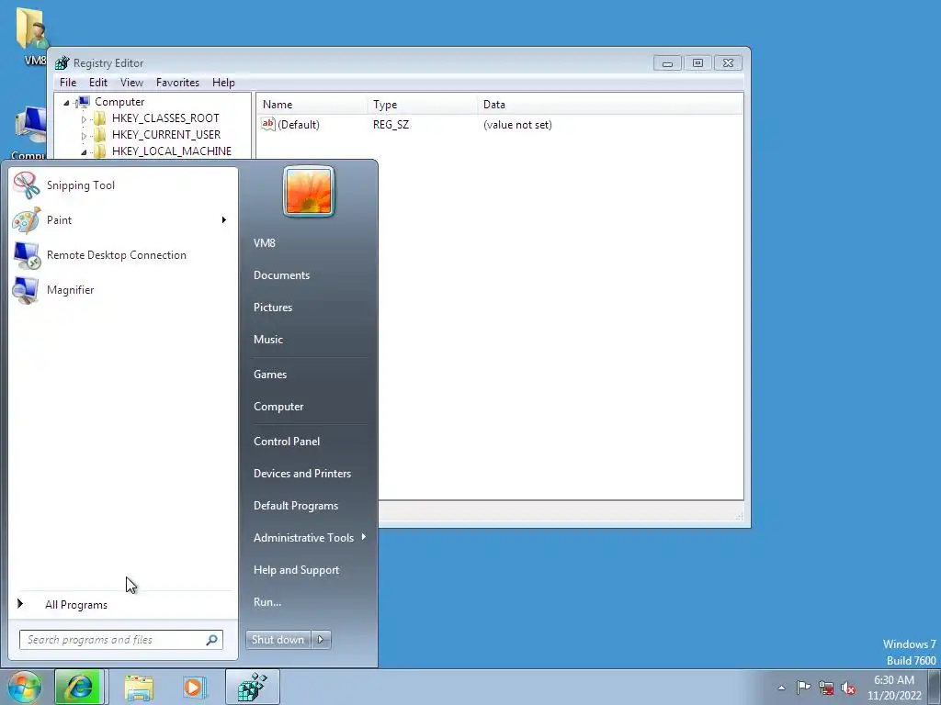Open Pictures from the Start menu
941x705 pixels.
272,307
